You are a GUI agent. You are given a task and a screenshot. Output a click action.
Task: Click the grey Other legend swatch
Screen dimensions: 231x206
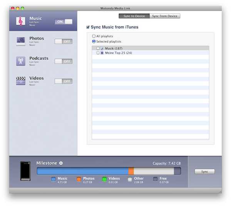(x=130, y=179)
